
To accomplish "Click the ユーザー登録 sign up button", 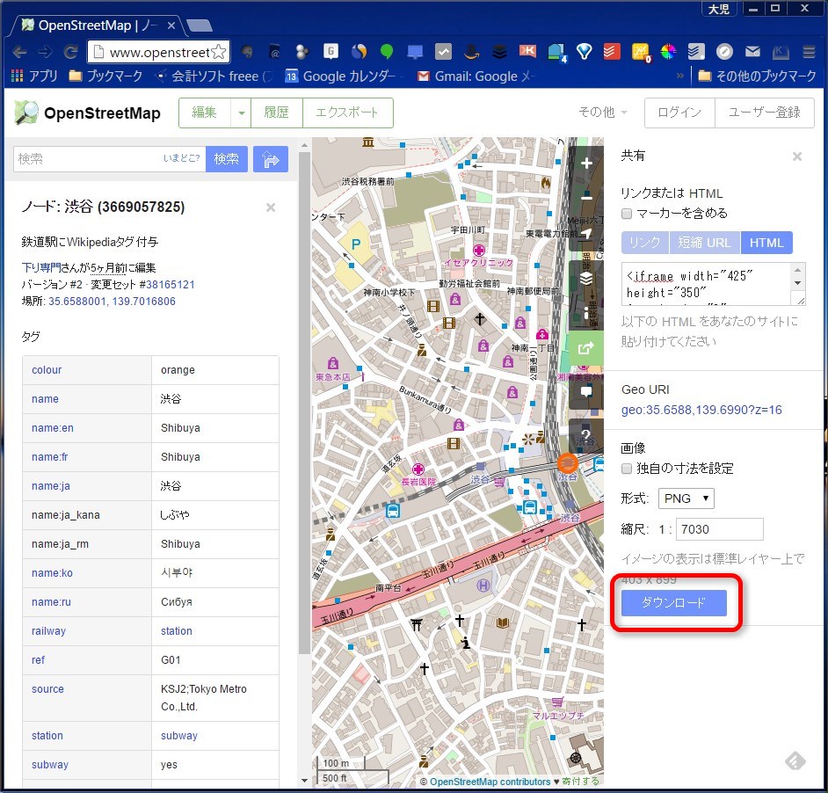I will [x=764, y=113].
